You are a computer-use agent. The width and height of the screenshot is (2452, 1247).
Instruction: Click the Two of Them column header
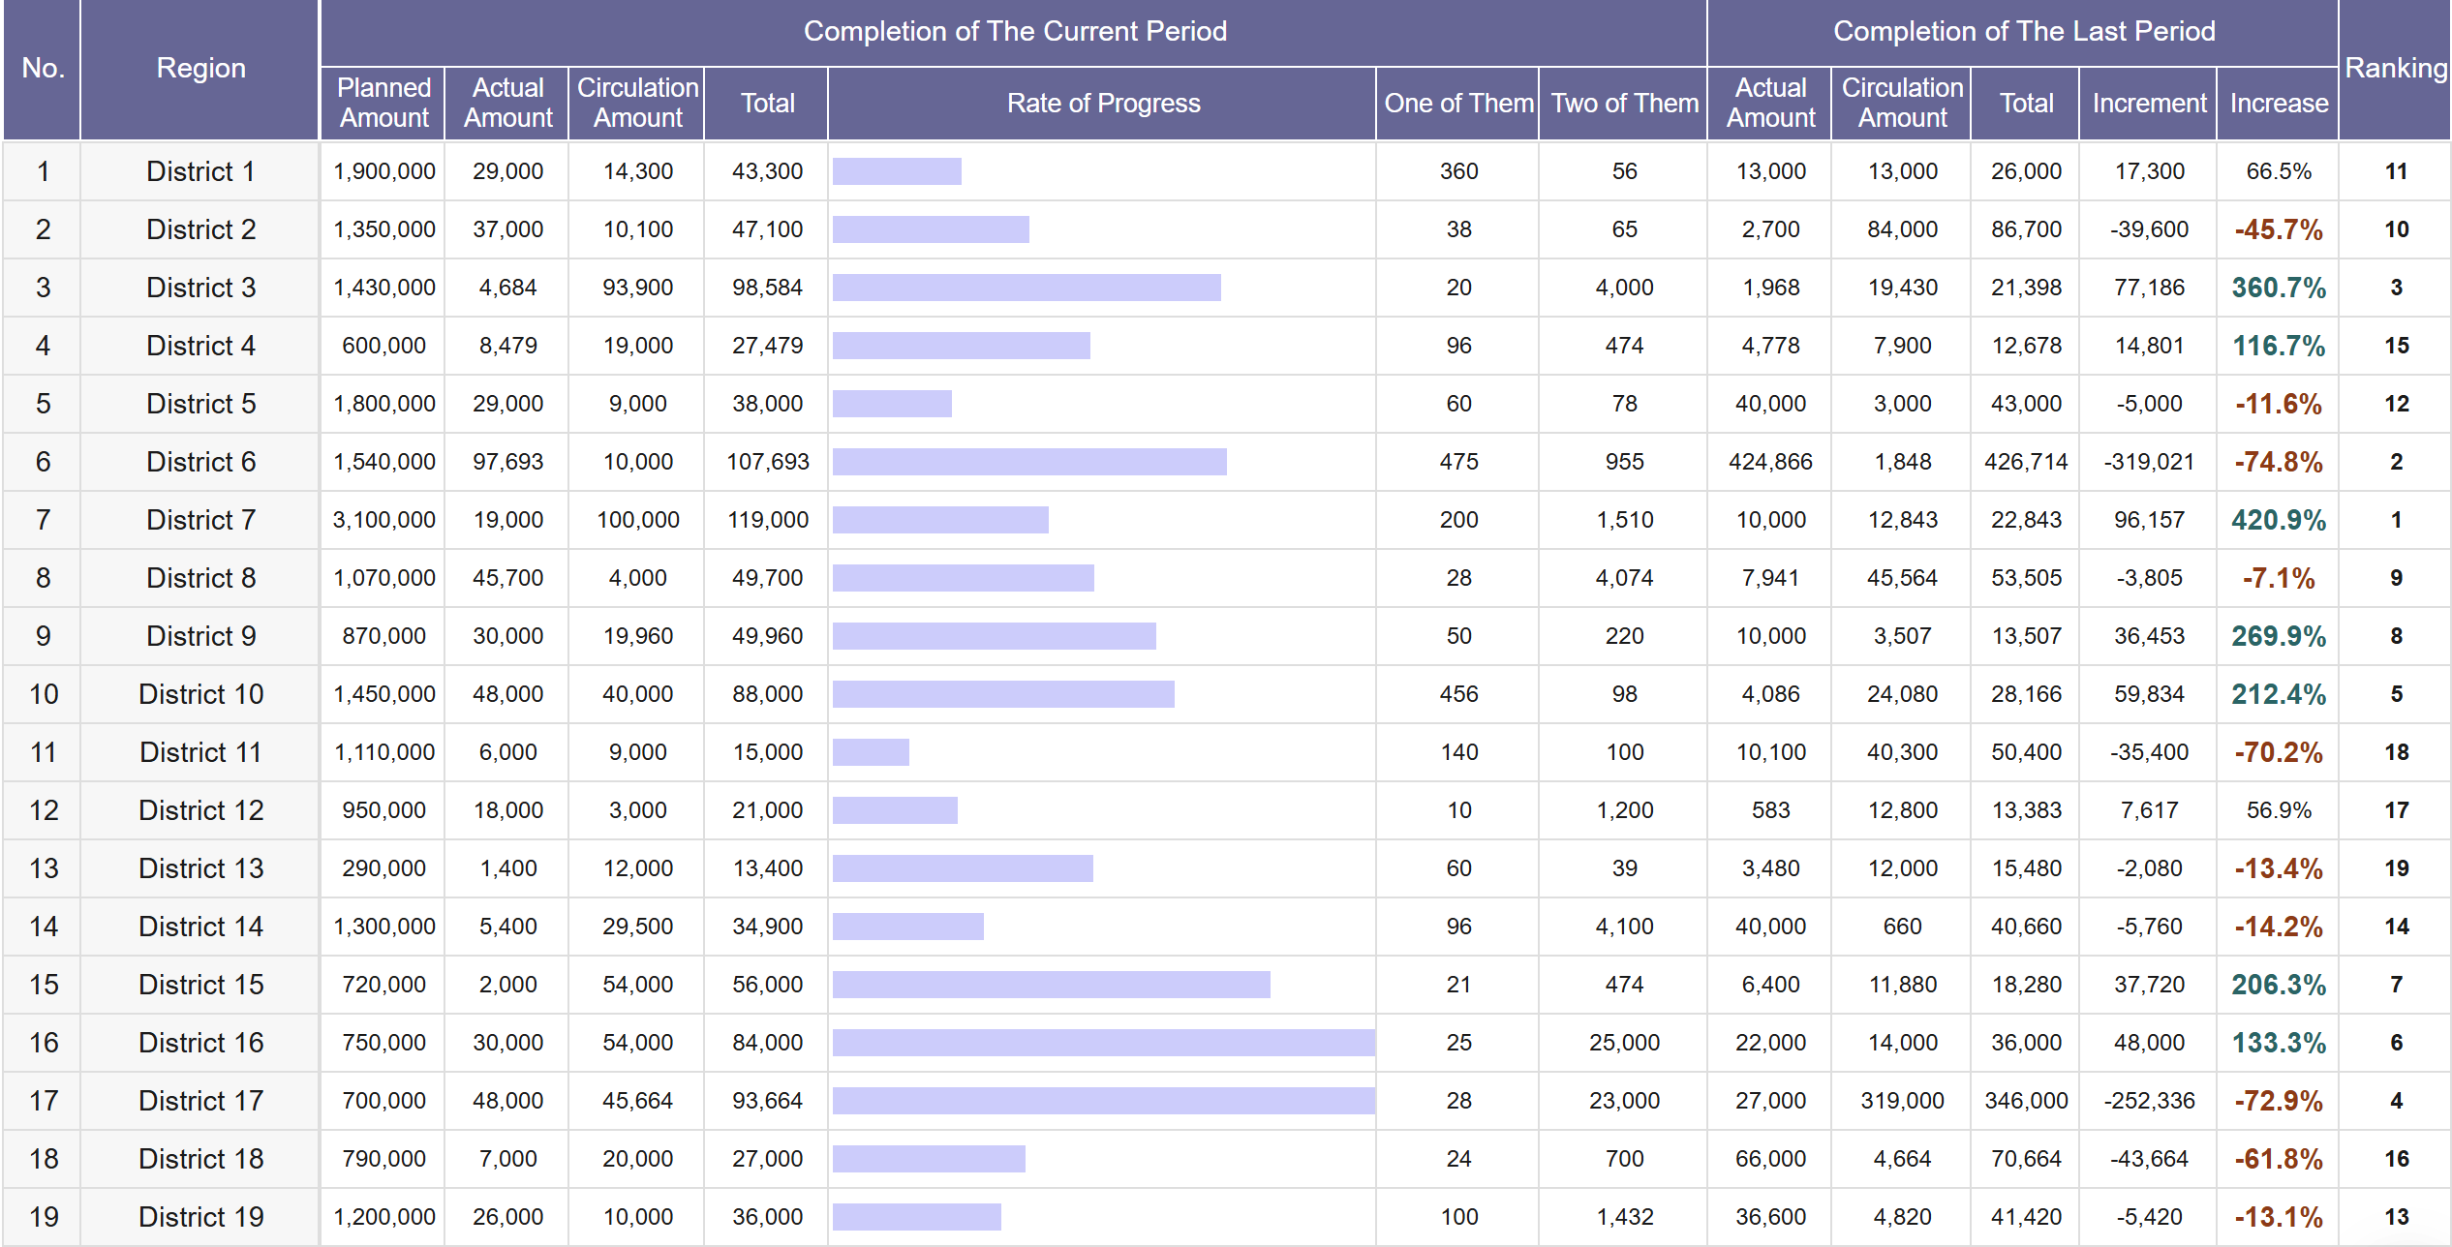tap(1624, 104)
